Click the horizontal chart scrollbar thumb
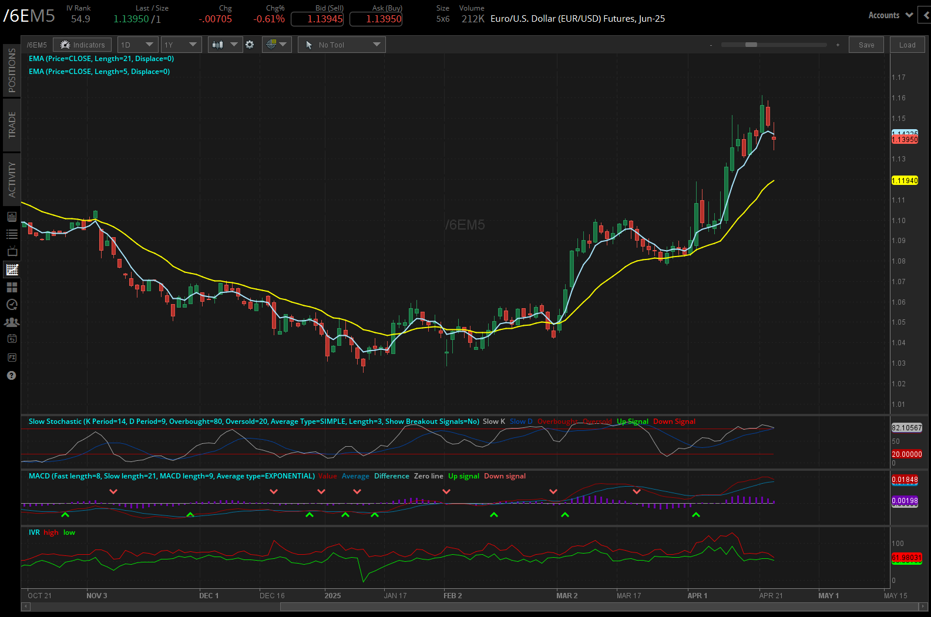Image resolution: width=931 pixels, height=617 pixels. (600, 607)
